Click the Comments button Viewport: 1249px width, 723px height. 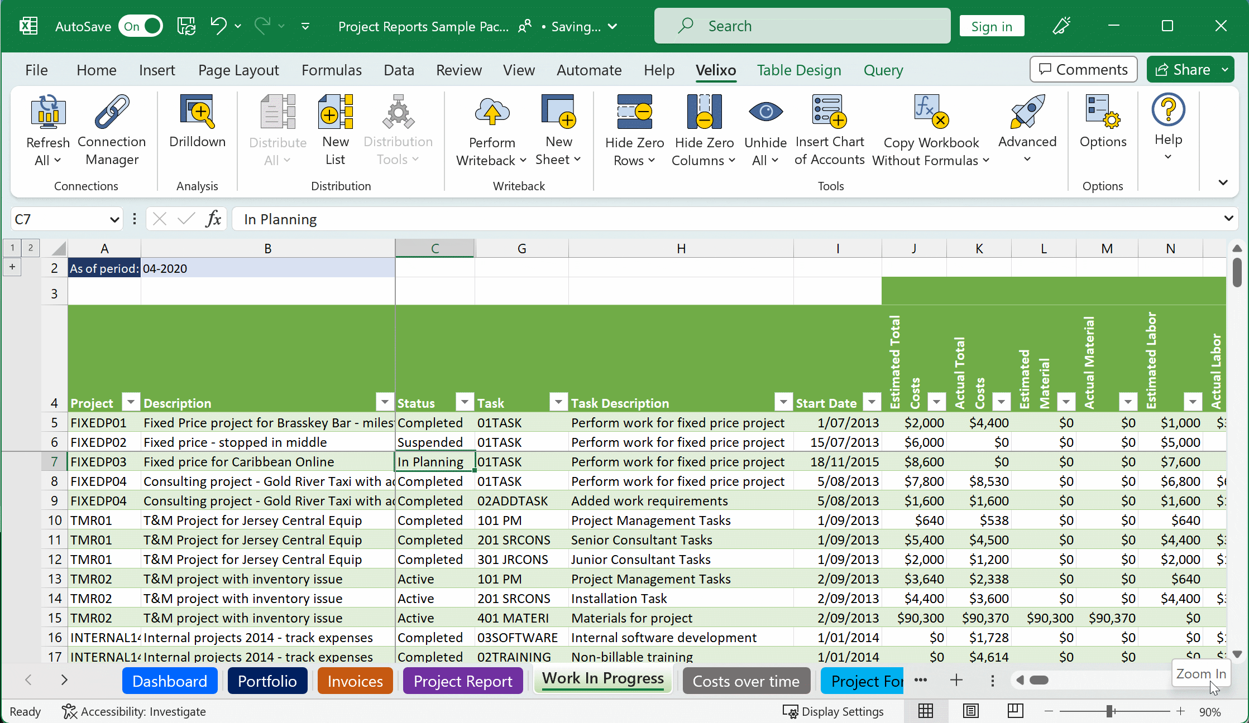[x=1083, y=70]
